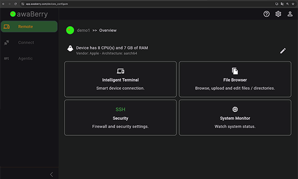Open settings gear in top bar

tap(278, 14)
